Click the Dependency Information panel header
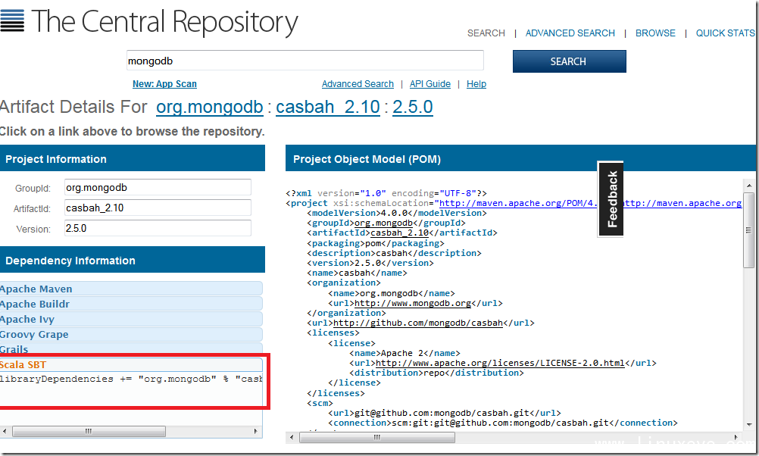 pos(133,260)
